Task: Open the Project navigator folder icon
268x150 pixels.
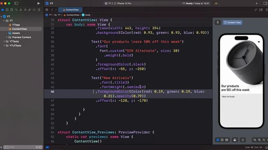Action: pos(3,10)
